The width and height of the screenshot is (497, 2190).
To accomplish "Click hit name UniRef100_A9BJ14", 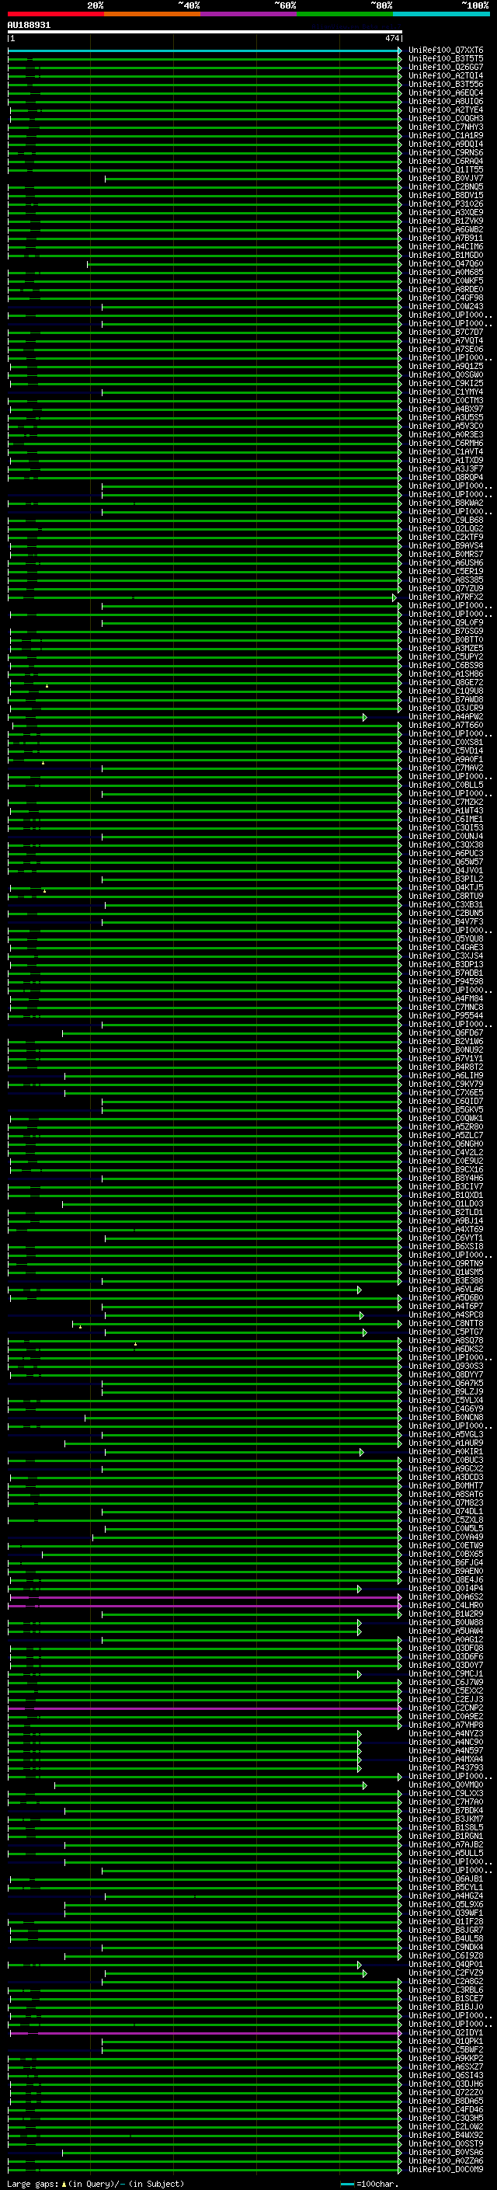I will tap(446, 1220).
